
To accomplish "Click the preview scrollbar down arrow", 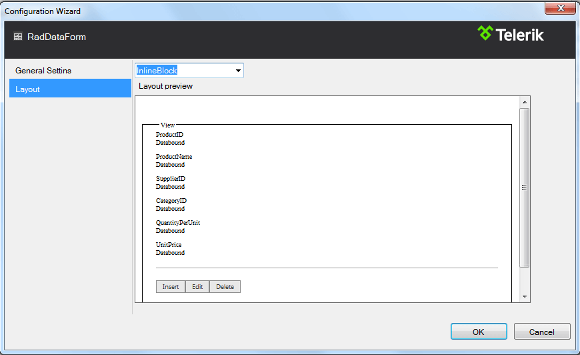I will (525, 296).
